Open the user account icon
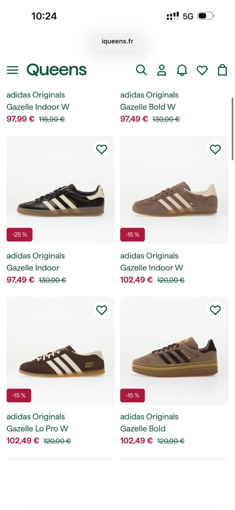 pyautogui.click(x=161, y=70)
